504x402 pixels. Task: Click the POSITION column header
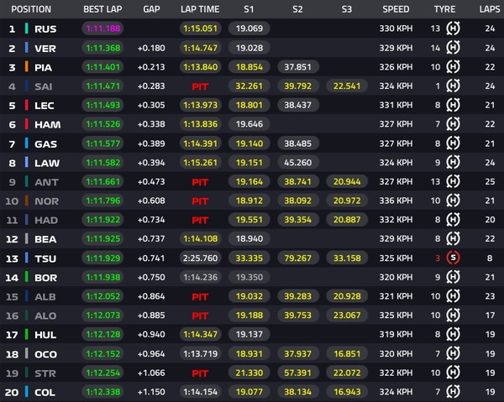pyautogui.click(x=31, y=9)
